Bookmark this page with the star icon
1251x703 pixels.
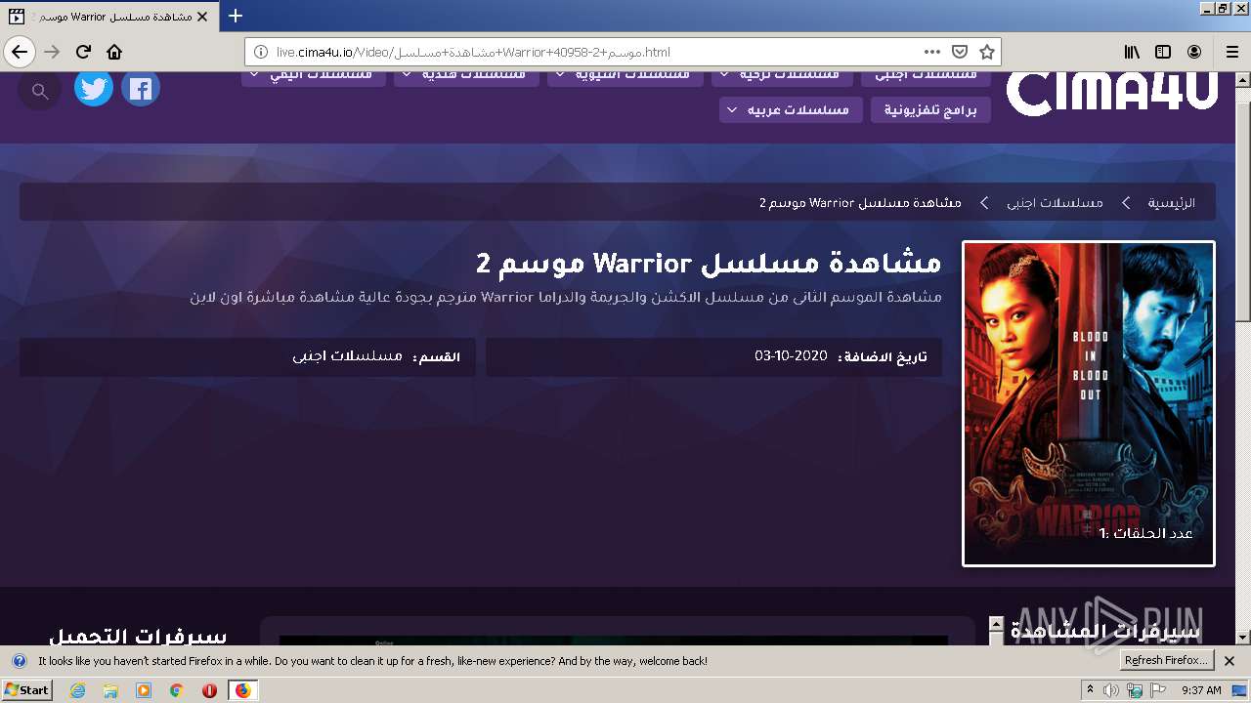(987, 52)
